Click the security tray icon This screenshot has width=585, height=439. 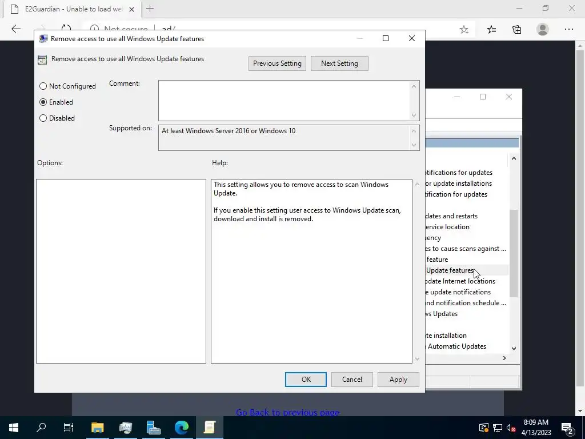tap(483, 428)
